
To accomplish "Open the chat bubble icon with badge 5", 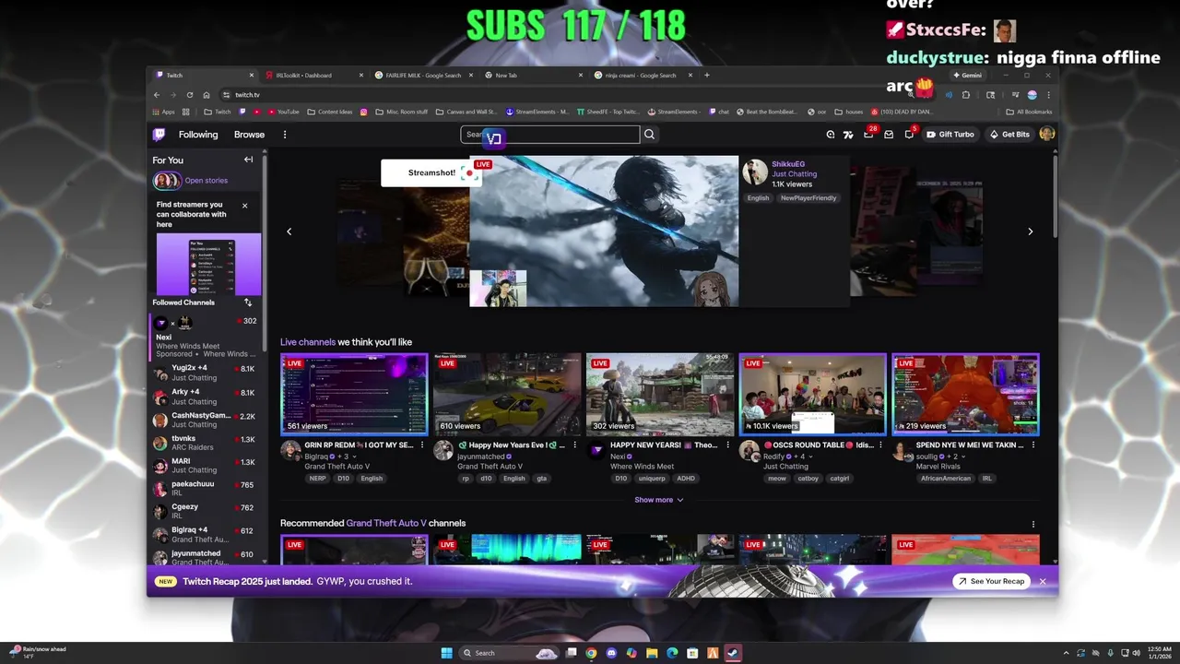I will click(909, 135).
